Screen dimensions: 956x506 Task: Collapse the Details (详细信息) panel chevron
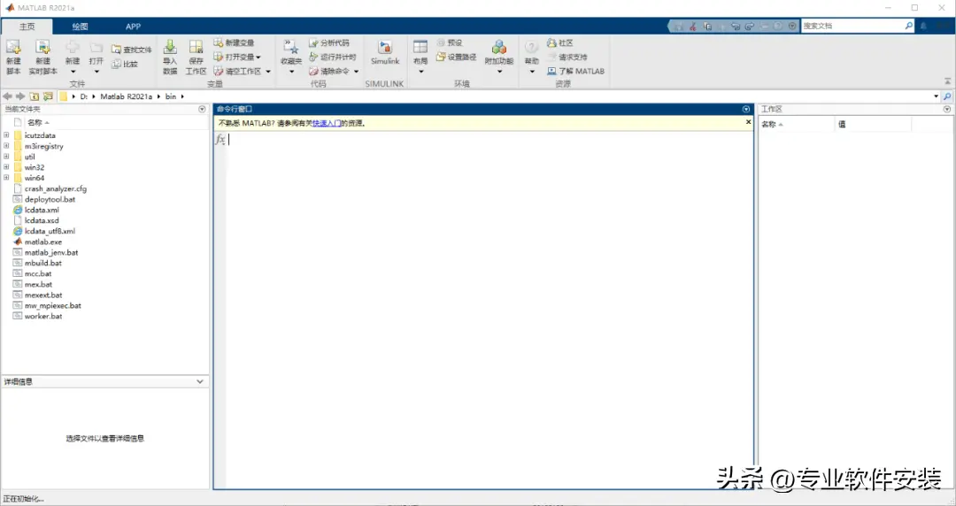coord(200,381)
